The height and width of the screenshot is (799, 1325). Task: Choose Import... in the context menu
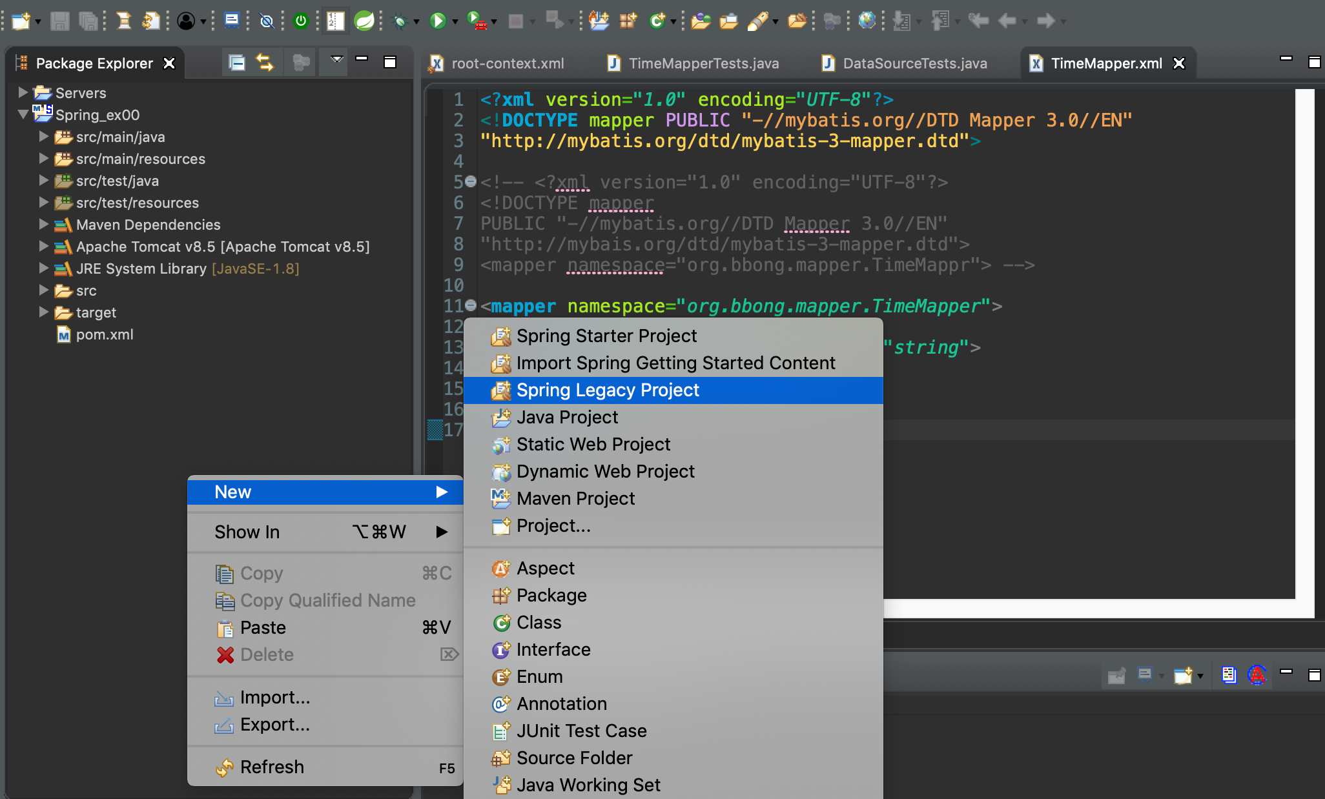coord(274,697)
